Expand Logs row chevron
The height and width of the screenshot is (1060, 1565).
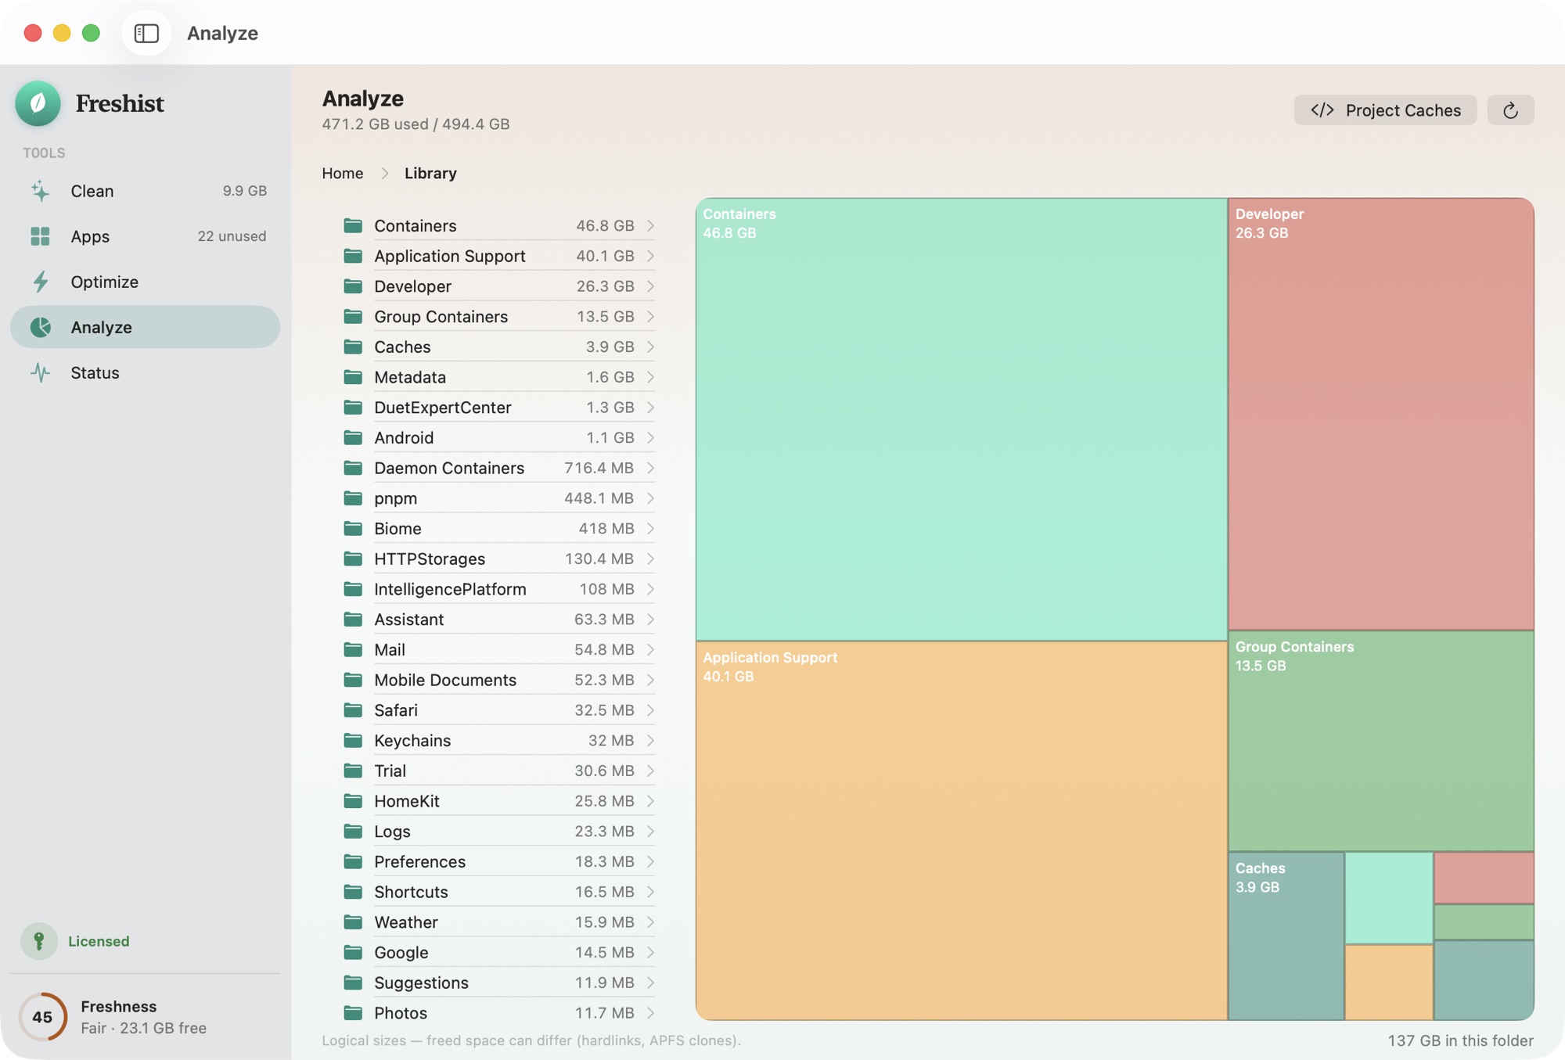click(650, 832)
